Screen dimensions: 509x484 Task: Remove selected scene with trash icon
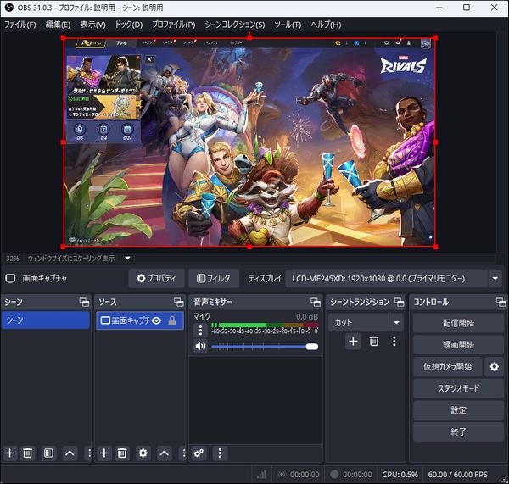[28, 453]
